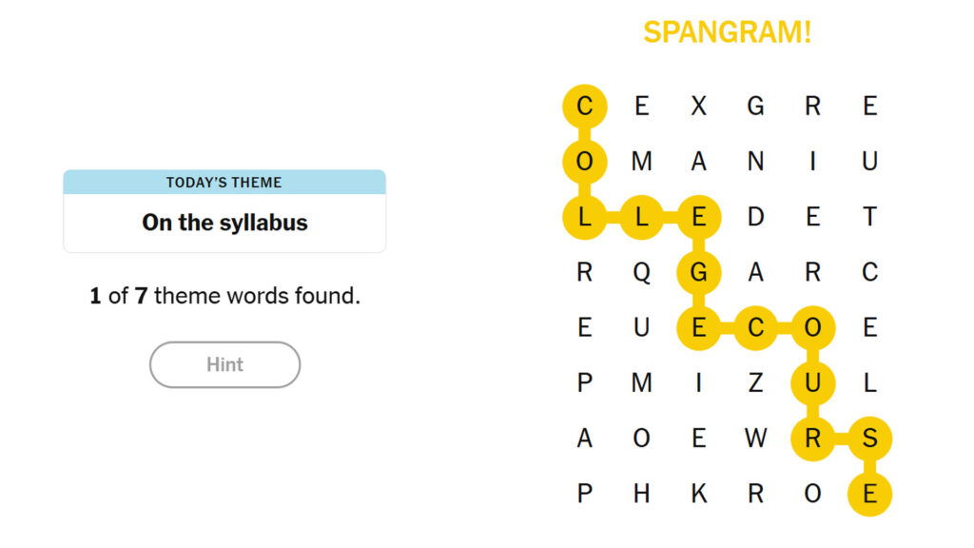Click the Today's Theme header

224,183
